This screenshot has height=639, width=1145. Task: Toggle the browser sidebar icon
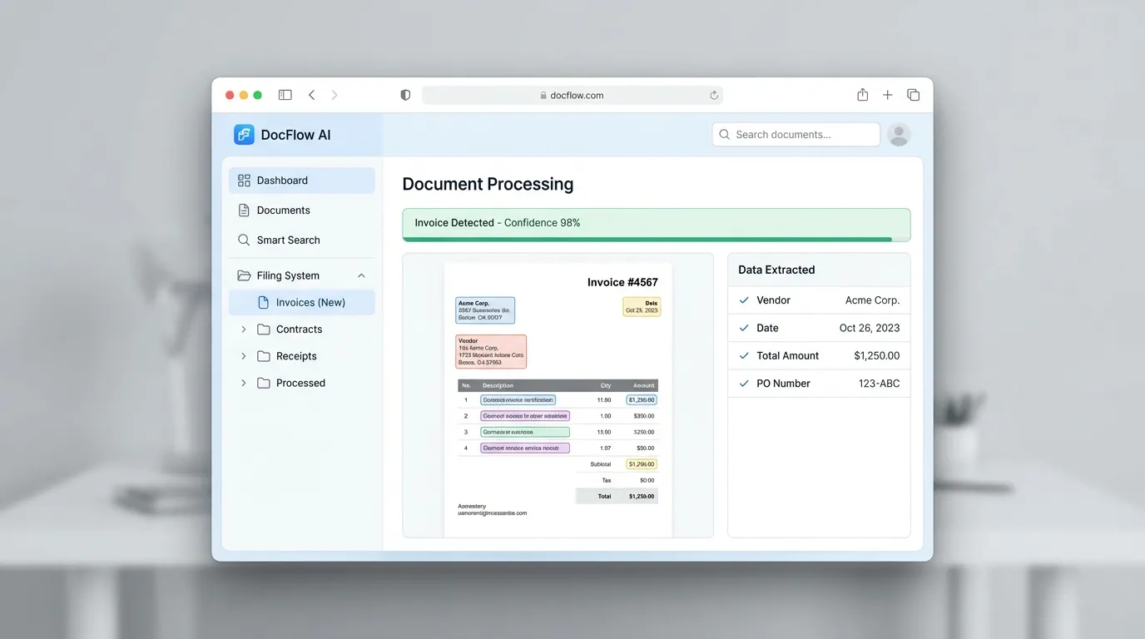285,95
